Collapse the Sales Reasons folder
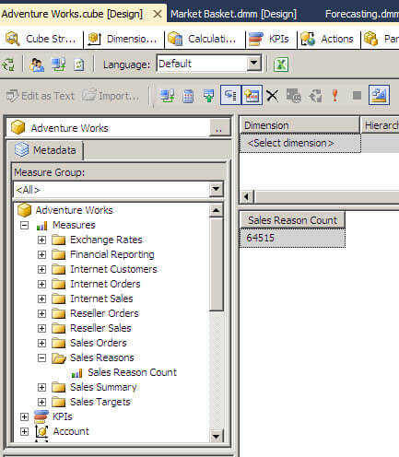The height and width of the screenshot is (457, 399). point(41,357)
